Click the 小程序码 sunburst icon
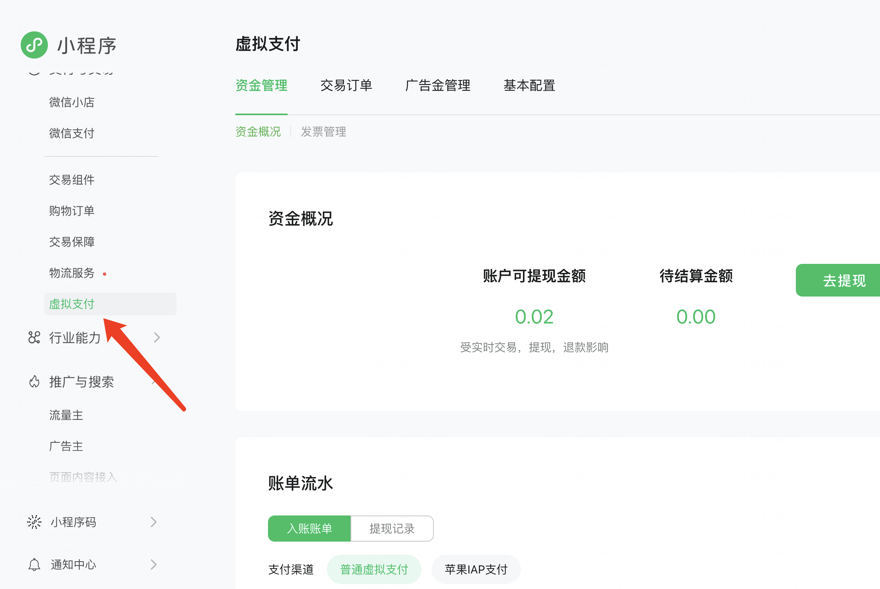Screen dimensions: 880x589 34,522
